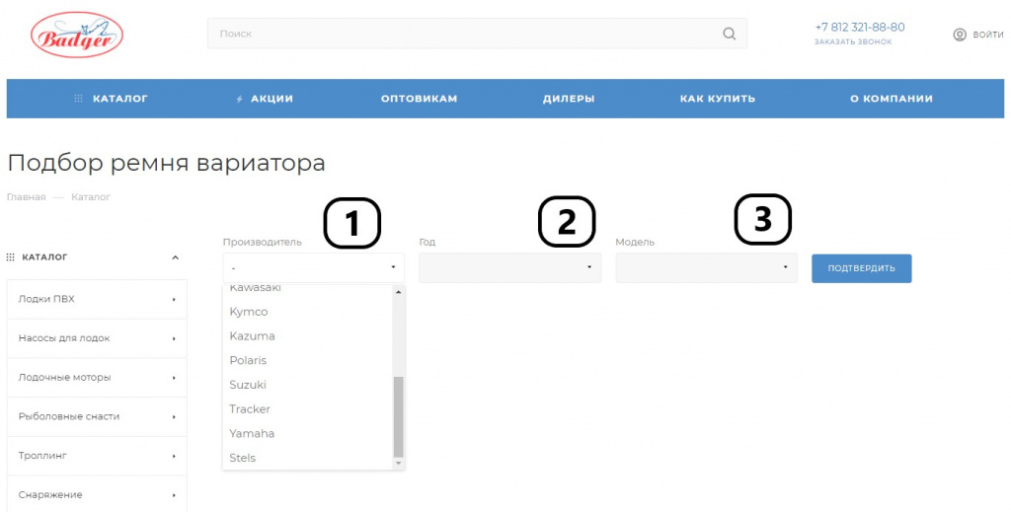Go to the Дилеры page
Viewport: 1011px width, 512px height.
coord(568,99)
